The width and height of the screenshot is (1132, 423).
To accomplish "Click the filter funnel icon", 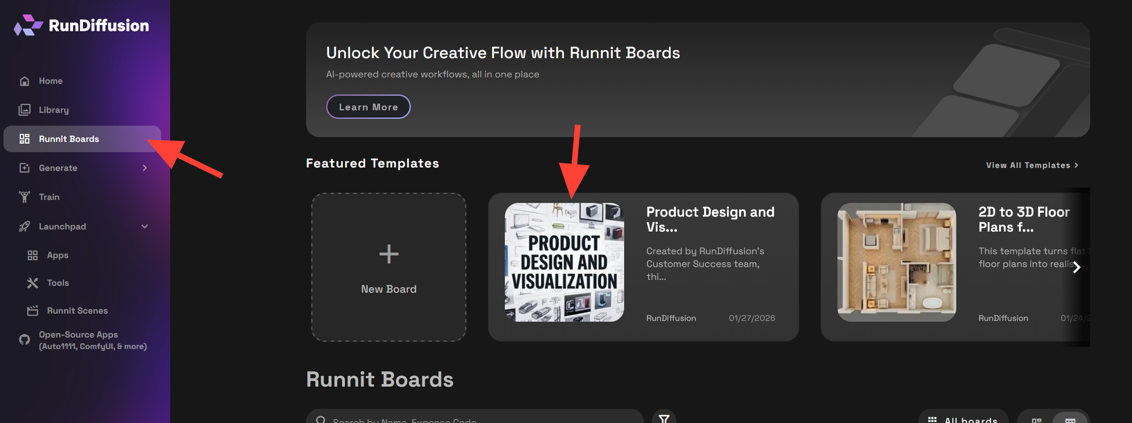I will [x=664, y=418].
